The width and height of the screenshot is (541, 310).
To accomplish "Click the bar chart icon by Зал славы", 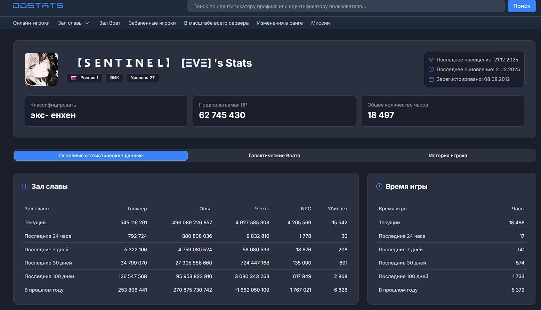I will pos(25,186).
